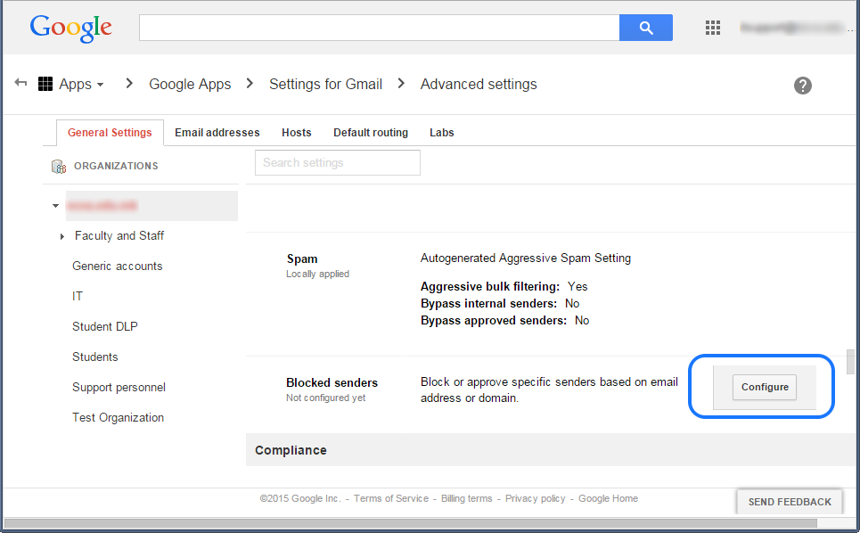Image resolution: width=860 pixels, height=533 pixels.
Task: Open Billing terms link
Action: pyautogui.click(x=467, y=498)
